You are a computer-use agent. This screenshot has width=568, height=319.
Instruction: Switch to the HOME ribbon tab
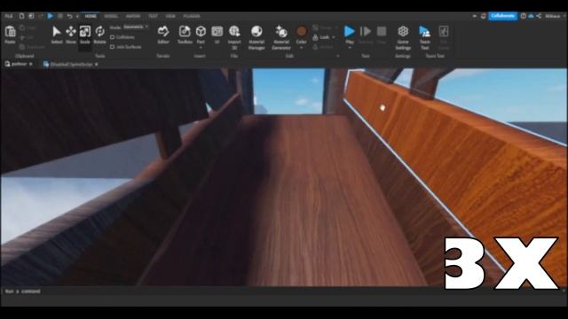(91, 16)
